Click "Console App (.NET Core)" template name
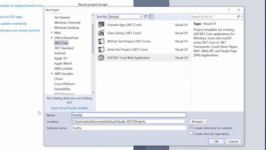Image resolution: width=266 pixels, height=150 pixels. 124,25
